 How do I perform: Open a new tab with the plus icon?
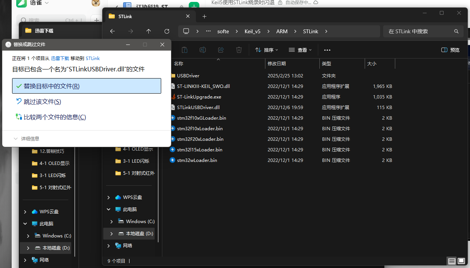[204, 17]
